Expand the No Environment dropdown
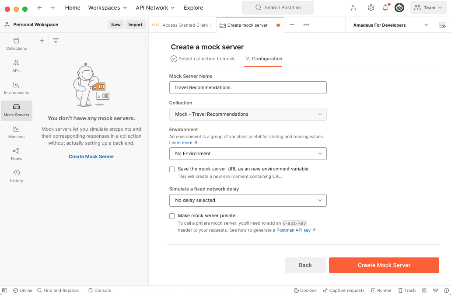The image size is (451, 295). 248,154
